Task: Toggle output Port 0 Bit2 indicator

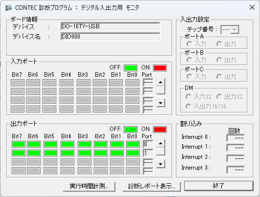Action: click(x=101, y=144)
